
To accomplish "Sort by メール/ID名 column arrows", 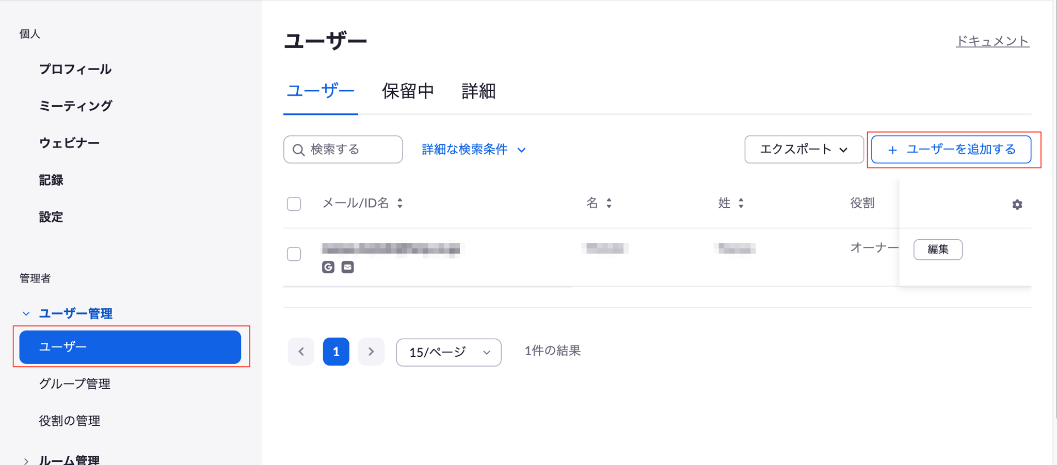I will tap(400, 203).
